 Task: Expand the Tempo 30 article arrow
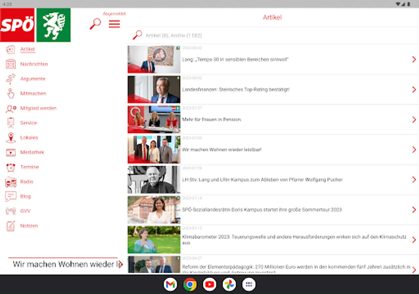coord(414,59)
